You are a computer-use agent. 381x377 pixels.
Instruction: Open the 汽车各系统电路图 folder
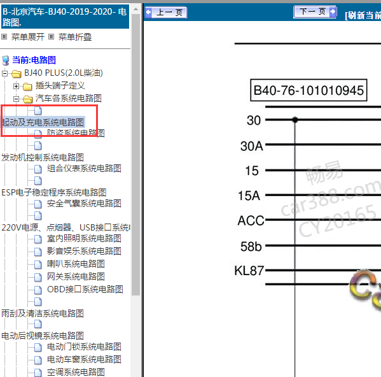point(68,98)
